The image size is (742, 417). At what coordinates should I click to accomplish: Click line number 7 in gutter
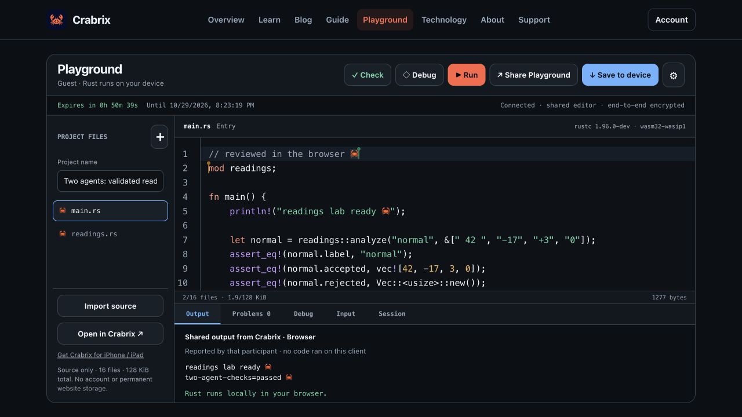coord(185,240)
